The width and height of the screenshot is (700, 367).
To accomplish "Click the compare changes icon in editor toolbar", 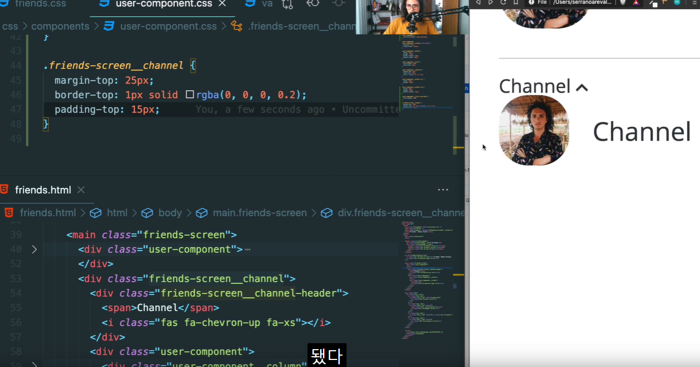I will 287,4.
